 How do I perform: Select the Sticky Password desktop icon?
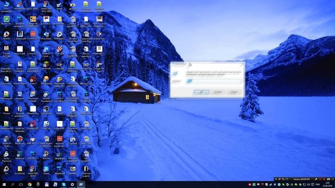(6, 157)
